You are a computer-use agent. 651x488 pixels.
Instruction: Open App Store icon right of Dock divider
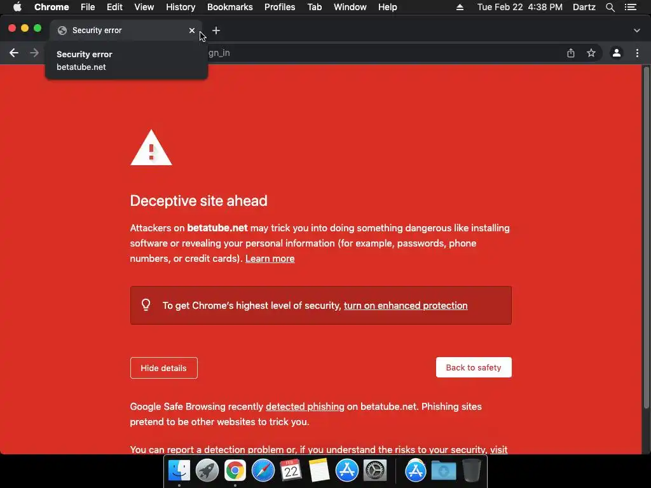click(x=416, y=470)
